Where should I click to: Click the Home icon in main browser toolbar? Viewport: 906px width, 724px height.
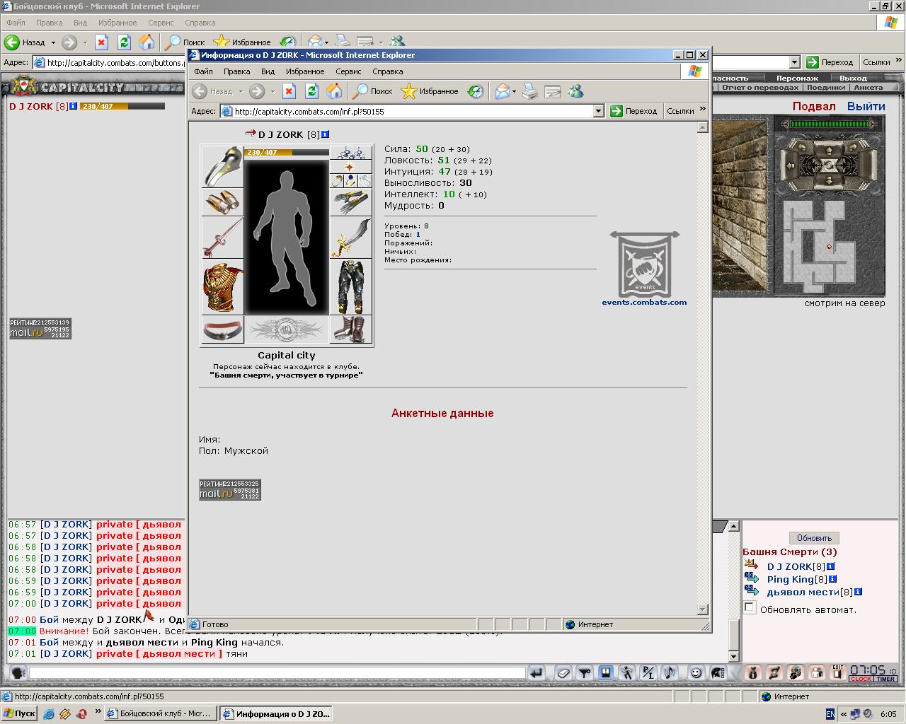coord(147,42)
